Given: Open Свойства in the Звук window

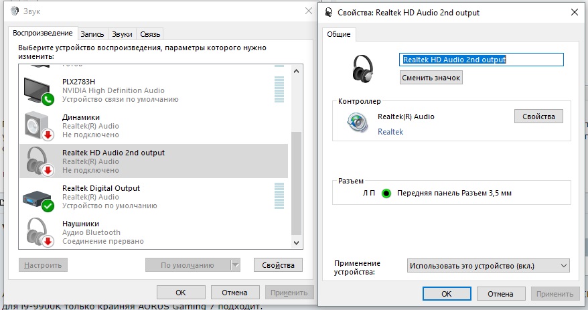Looking at the screenshot, I should [x=278, y=265].
